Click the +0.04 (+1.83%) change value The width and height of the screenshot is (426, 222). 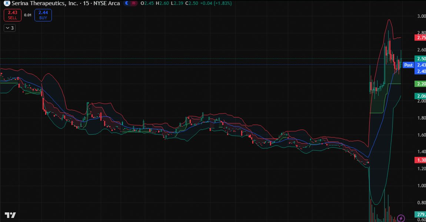point(216,3)
